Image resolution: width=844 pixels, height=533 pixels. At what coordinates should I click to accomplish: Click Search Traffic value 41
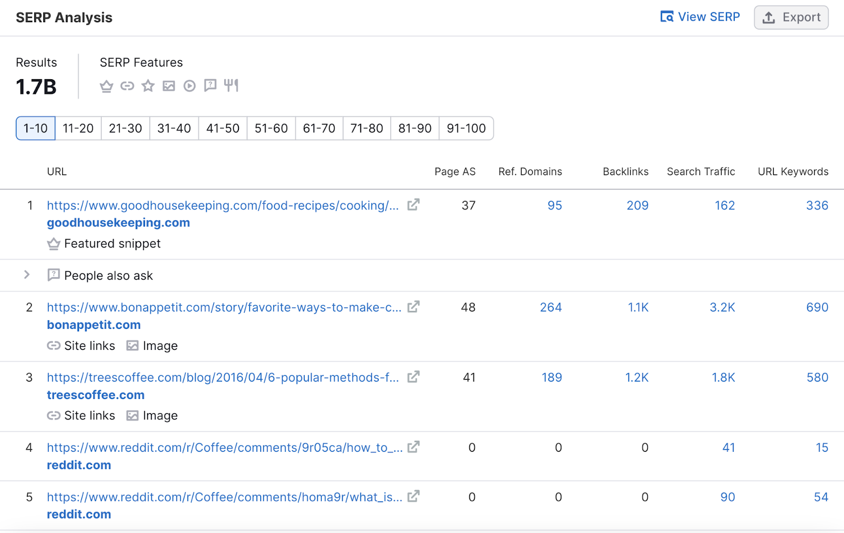(x=728, y=448)
